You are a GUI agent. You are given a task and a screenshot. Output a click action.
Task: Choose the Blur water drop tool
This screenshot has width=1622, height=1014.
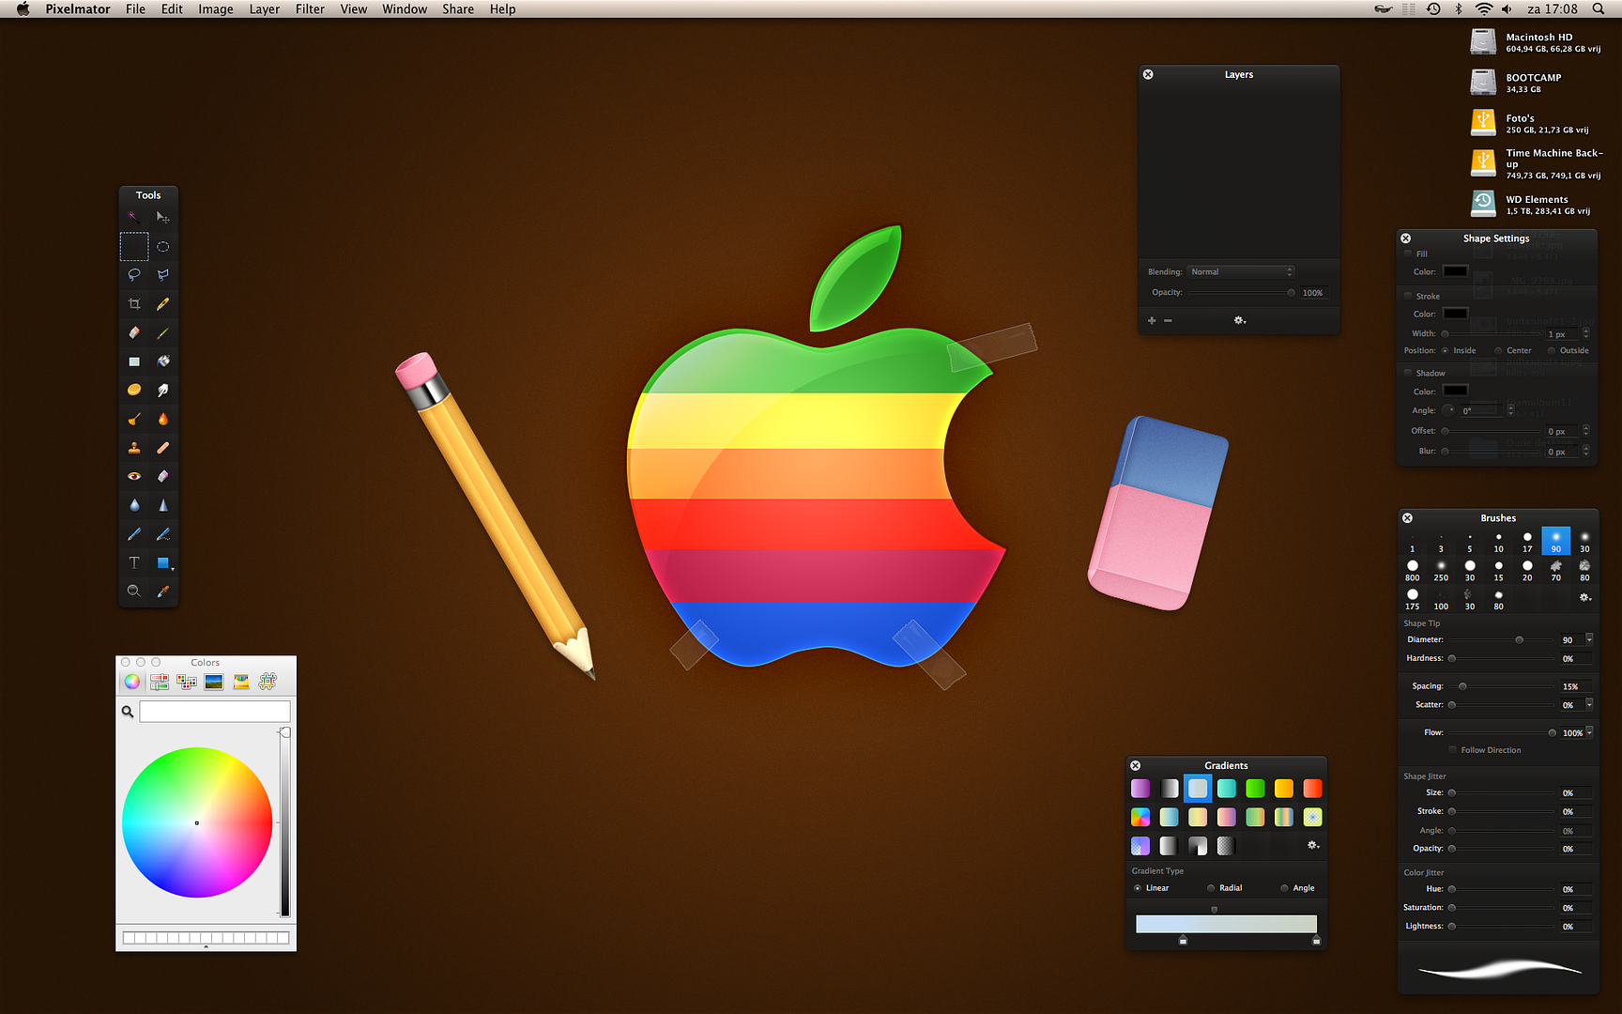[x=134, y=505]
